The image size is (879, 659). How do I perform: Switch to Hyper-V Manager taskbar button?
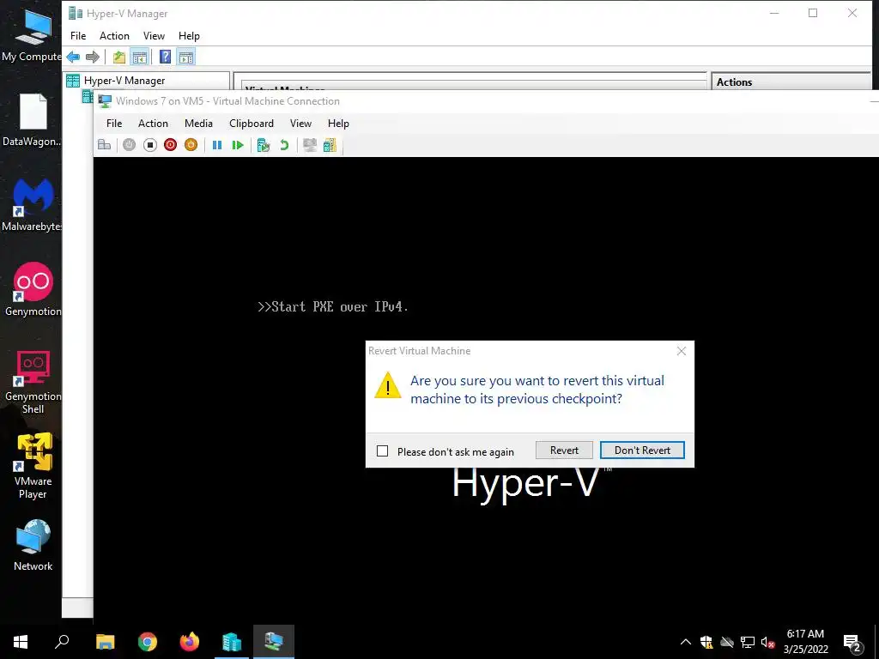(x=232, y=642)
